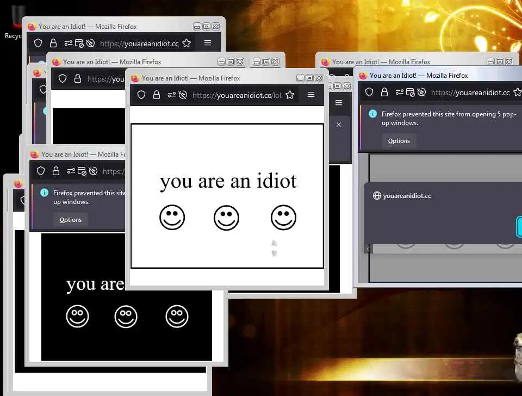
Task: Click the padlock icon in the rightmost Firefox window
Action: coord(384,92)
